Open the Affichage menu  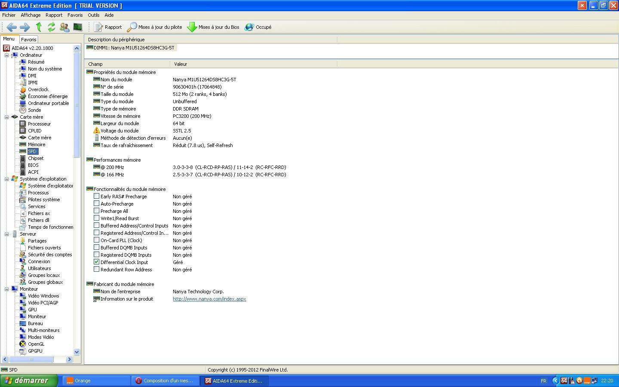click(31, 15)
